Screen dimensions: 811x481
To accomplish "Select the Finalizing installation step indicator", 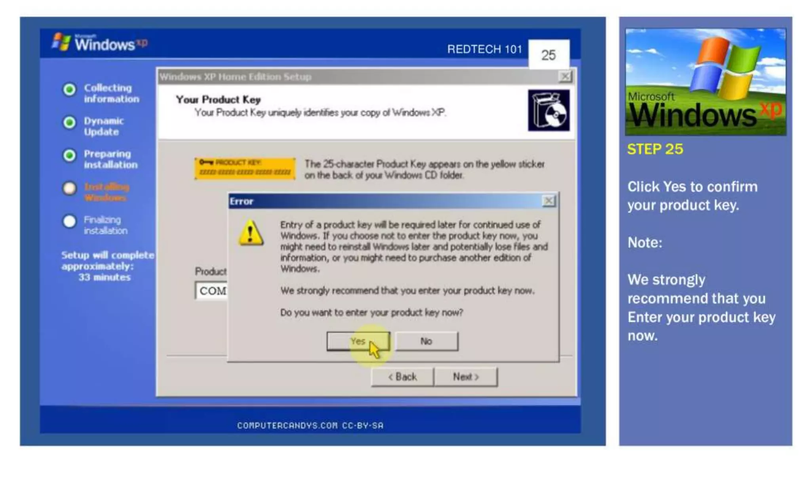I will click(70, 221).
